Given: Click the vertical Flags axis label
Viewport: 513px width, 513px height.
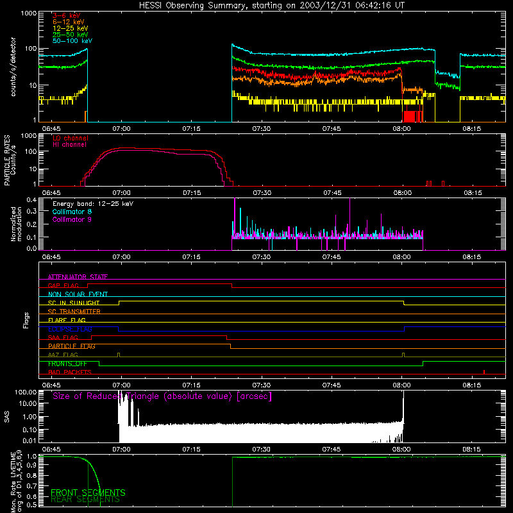Looking at the screenshot, I should [x=26, y=320].
